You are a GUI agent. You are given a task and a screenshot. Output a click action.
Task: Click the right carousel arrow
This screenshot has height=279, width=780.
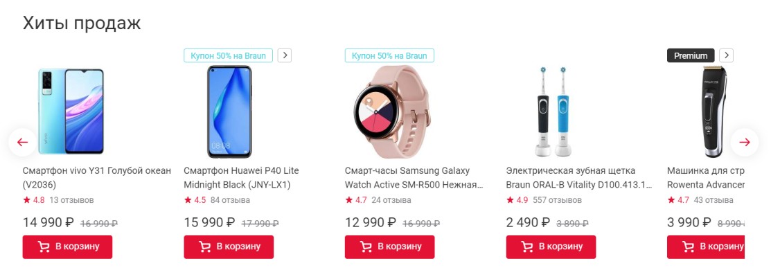click(745, 142)
